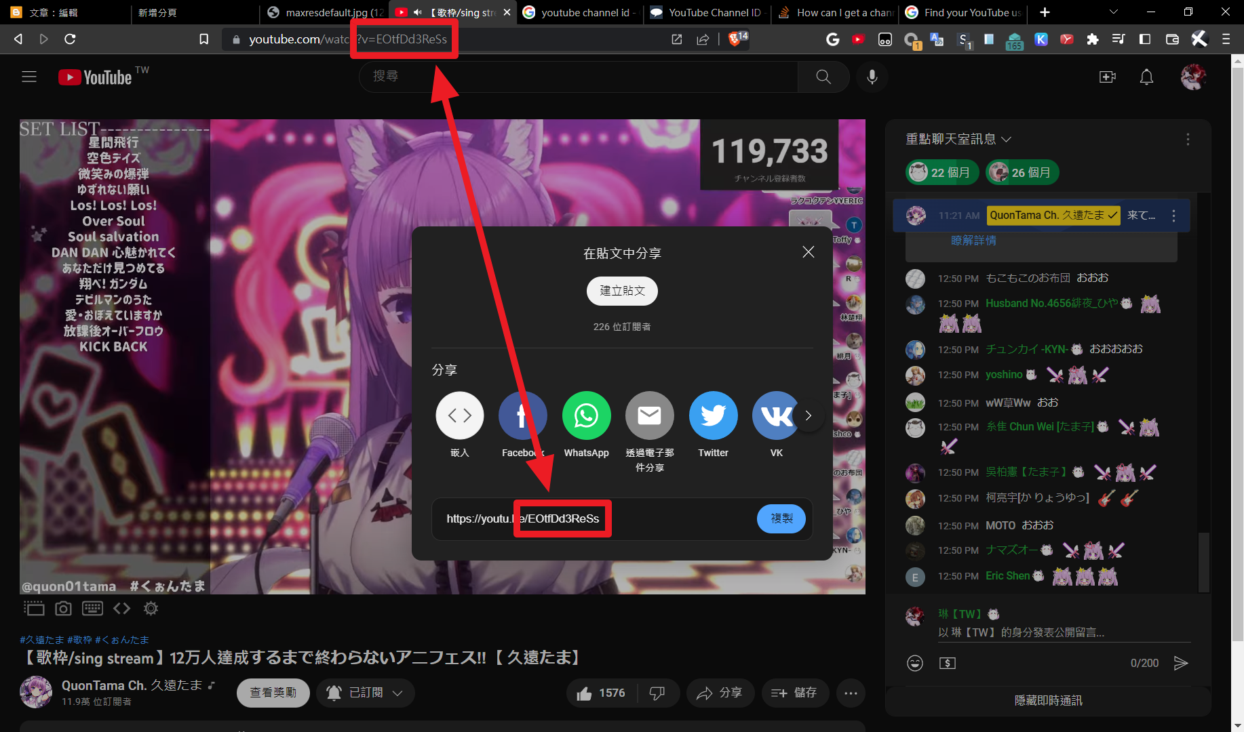
Task: Click the voice search microphone icon
Action: click(872, 77)
